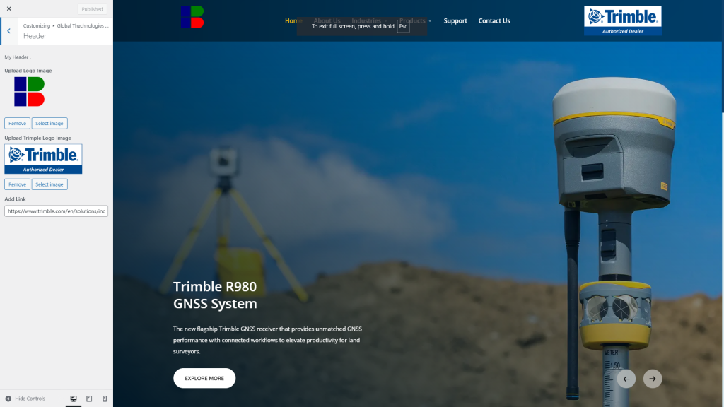Open the Support menu item
Screen dimensions: 724x407
(455, 20)
